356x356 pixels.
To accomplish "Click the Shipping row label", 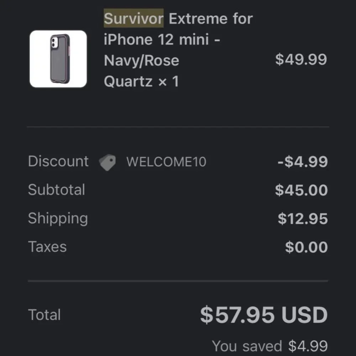I will tap(58, 218).
